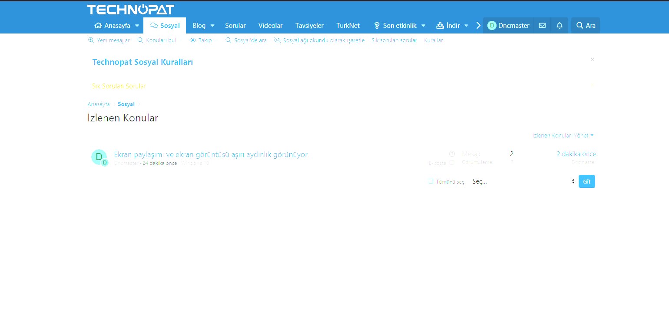
Task: Toggle the E-posta checkbox for thread
Action: [x=452, y=163]
